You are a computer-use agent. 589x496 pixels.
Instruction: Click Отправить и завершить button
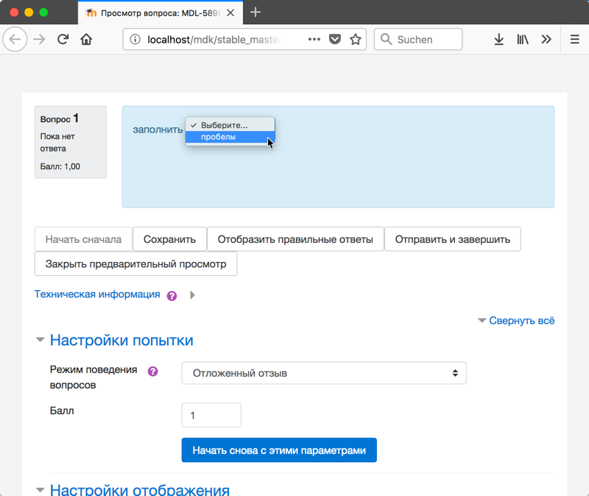pyautogui.click(x=452, y=239)
